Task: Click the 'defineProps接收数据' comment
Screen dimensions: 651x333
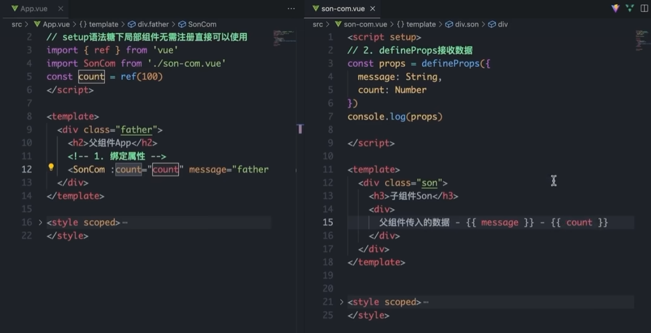Action: pos(410,50)
